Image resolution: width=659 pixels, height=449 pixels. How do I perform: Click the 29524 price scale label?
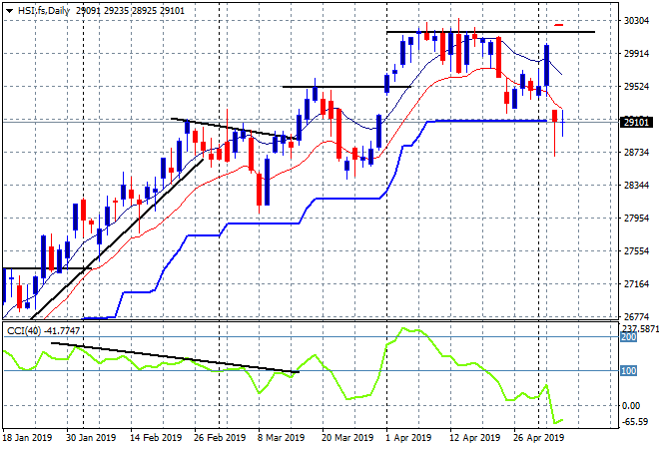[636, 86]
